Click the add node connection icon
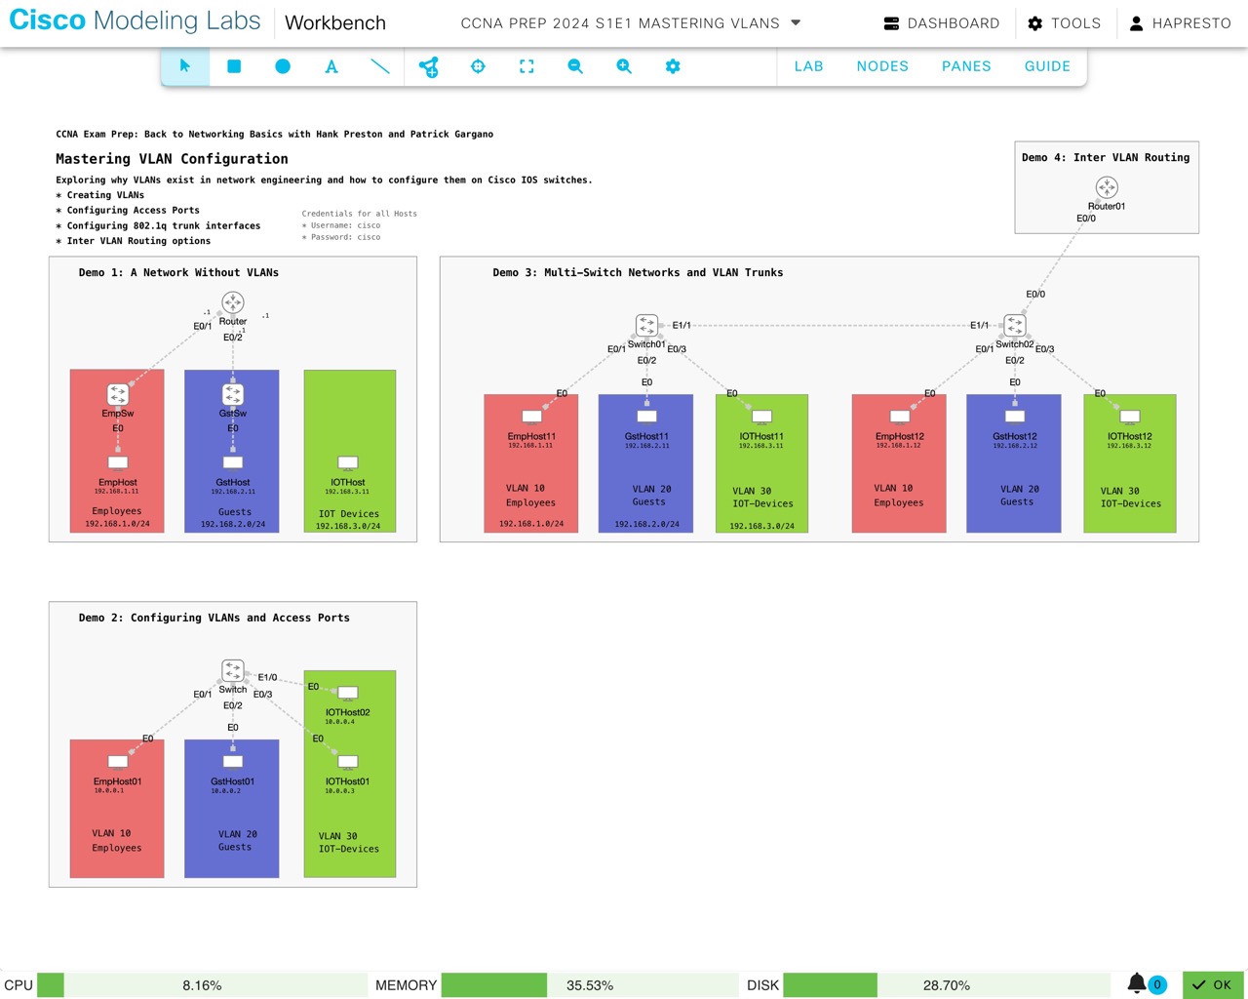Viewport: 1248px width, 999px height. click(x=429, y=66)
